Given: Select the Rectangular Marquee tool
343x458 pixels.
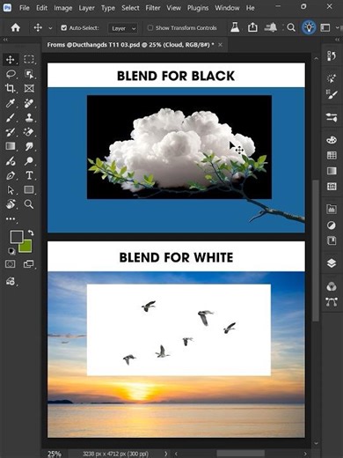Looking at the screenshot, I should (x=29, y=60).
